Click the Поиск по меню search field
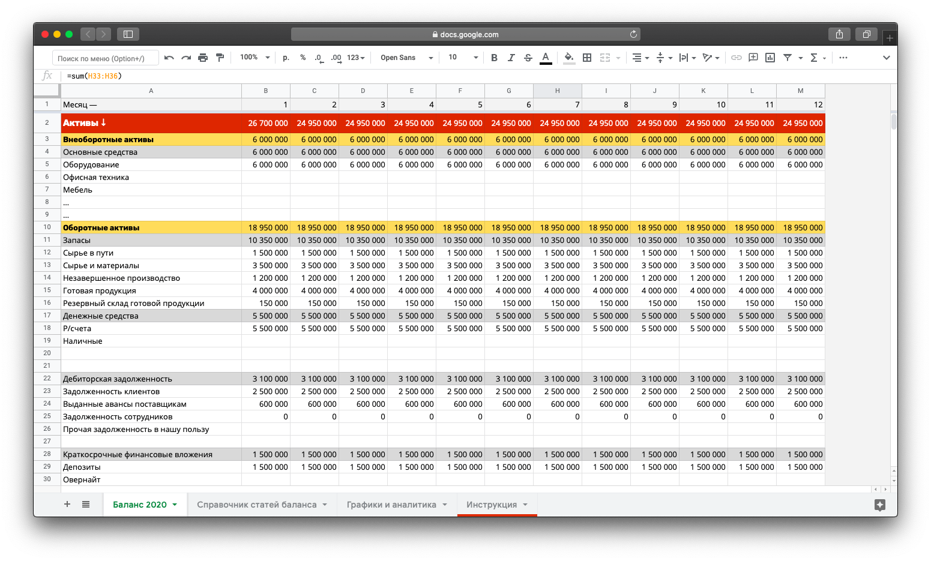931x561 pixels. [x=106, y=58]
